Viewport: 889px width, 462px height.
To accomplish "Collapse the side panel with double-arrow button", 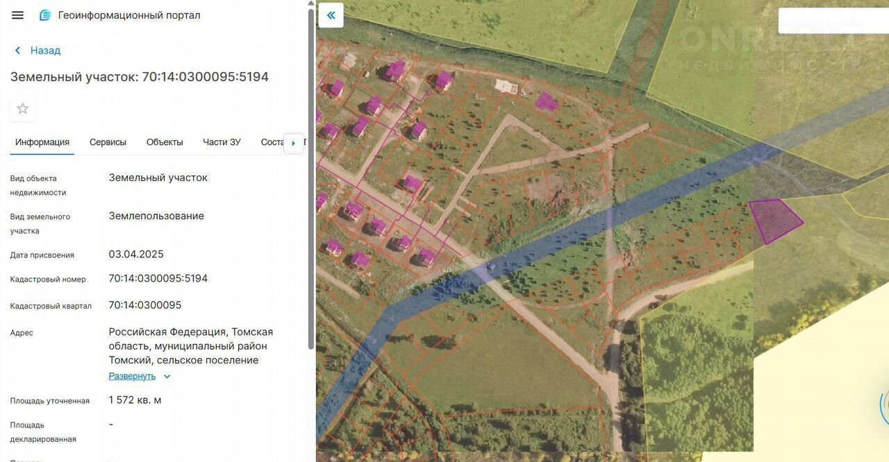I will pyautogui.click(x=331, y=15).
